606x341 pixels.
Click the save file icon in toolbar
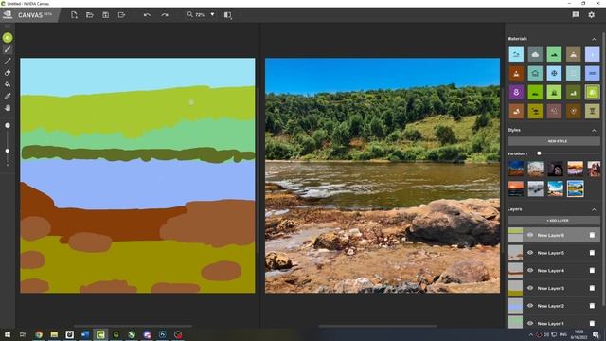pyautogui.click(x=105, y=15)
